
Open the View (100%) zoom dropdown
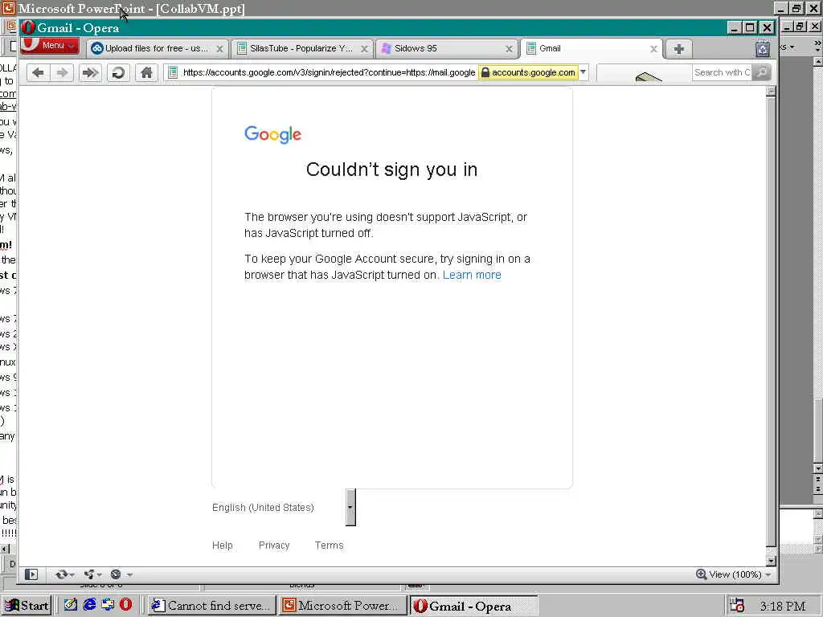click(740, 574)
